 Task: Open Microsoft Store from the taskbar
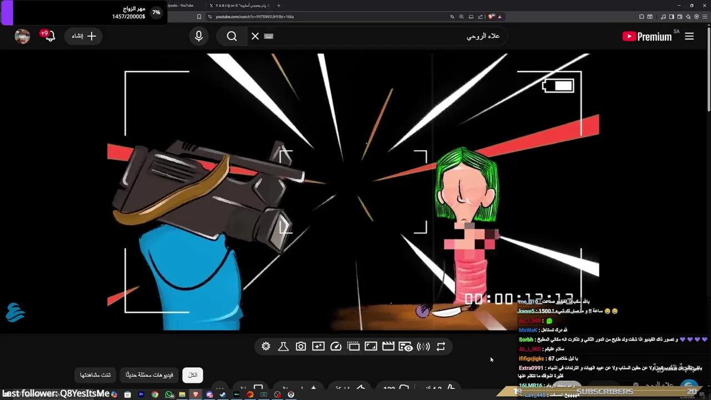point(128,394)
